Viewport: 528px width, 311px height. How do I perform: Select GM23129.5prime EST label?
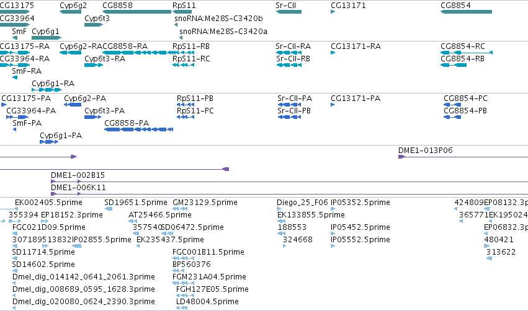pyautogui.click(x=205, y=203)
